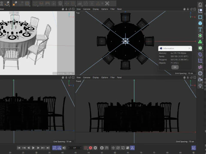
Task: Open the Panel menu in Front viewport
Action: tap(119, 77)
